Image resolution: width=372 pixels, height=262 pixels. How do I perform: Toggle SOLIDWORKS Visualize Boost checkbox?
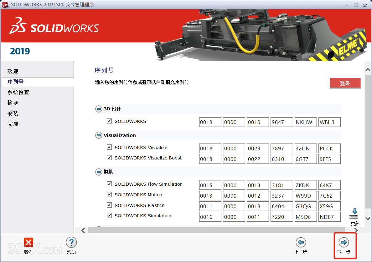tap(109, 158)
